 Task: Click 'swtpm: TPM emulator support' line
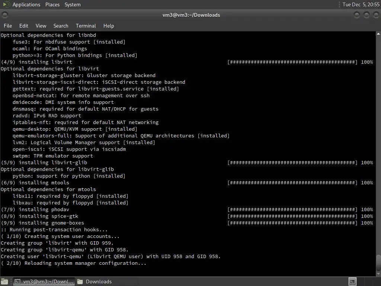53,156
